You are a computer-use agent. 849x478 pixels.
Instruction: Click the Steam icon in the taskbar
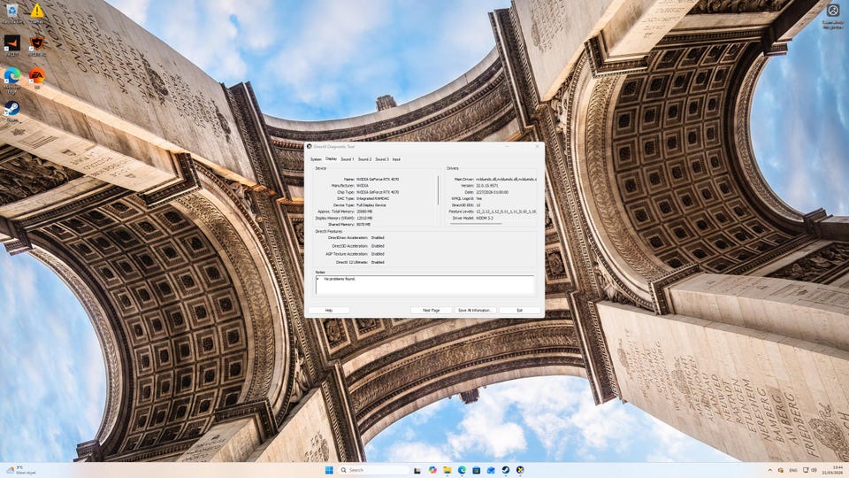[505, 470]
